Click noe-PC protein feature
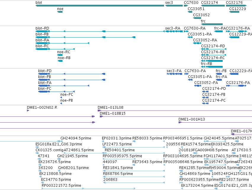The width and height of the screenshot is (252, 190). (x=61, y=98)
